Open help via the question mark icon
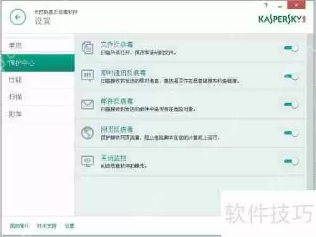This screenshot has height=237, width=316. [x=266, y=5]
